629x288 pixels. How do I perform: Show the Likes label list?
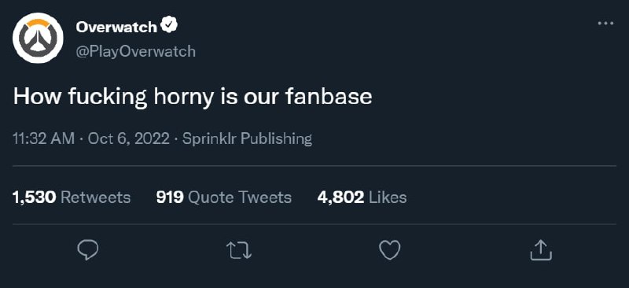click(387, 198)
